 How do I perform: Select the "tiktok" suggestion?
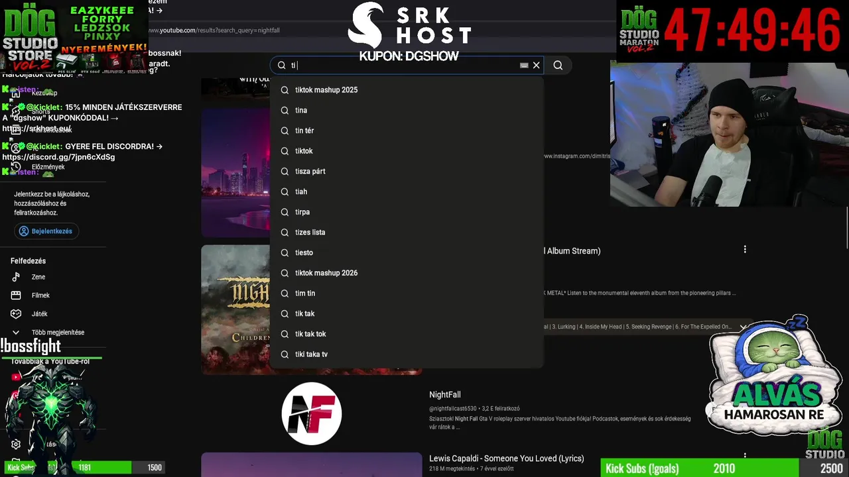click(x=407, y=151)
